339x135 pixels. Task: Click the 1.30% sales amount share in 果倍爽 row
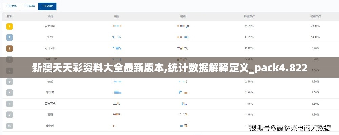pyautogui.click(x=315, y=92)
